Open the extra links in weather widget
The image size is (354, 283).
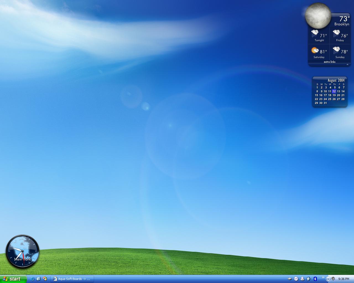pyautogui.click(x=330, y=62)
